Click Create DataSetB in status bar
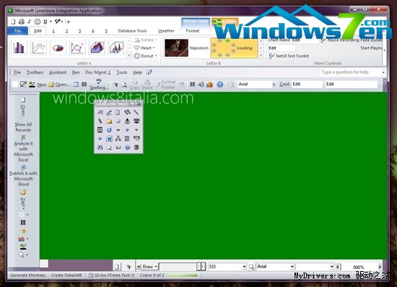Viewport: 397px width, 287px height. [66, 275]
